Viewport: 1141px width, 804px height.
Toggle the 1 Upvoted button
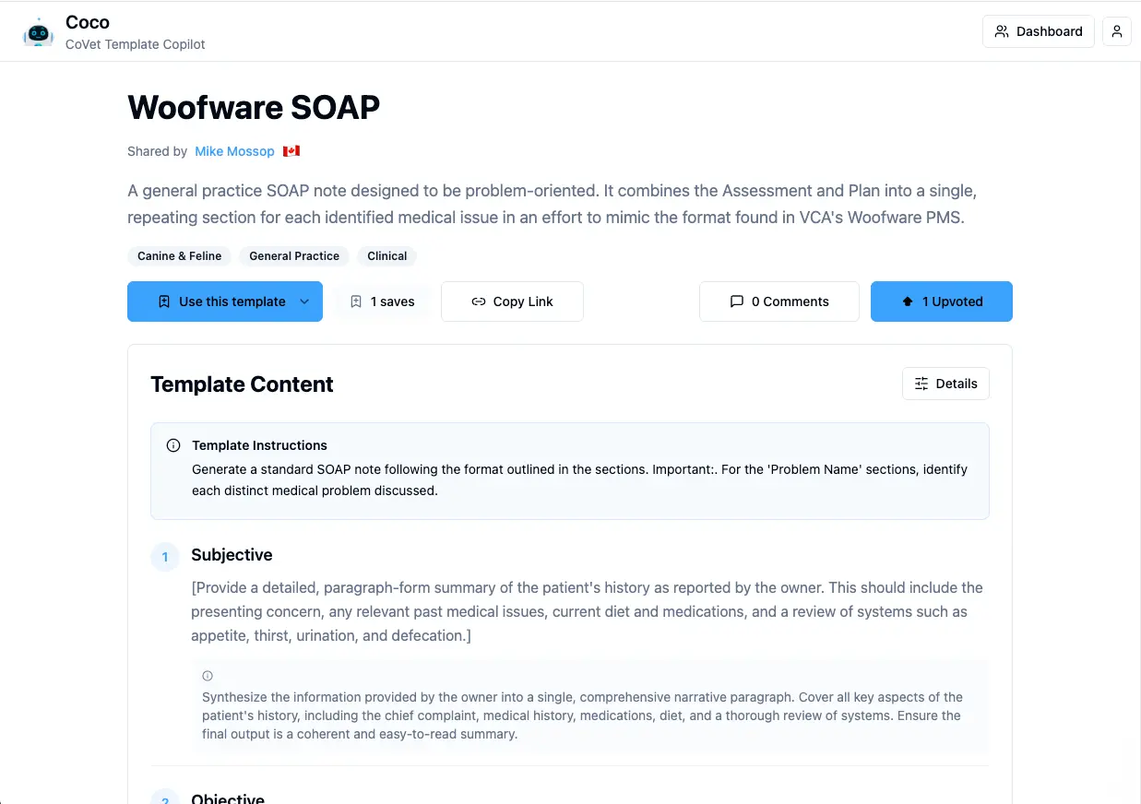coord(942,301)
